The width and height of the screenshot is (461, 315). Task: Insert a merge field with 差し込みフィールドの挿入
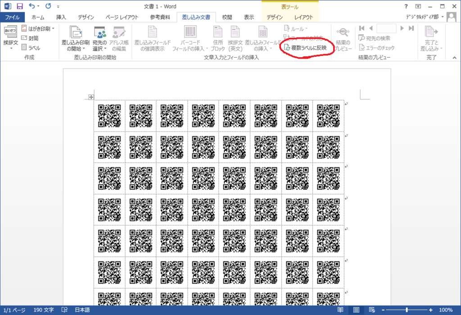(x=263, y=38)
